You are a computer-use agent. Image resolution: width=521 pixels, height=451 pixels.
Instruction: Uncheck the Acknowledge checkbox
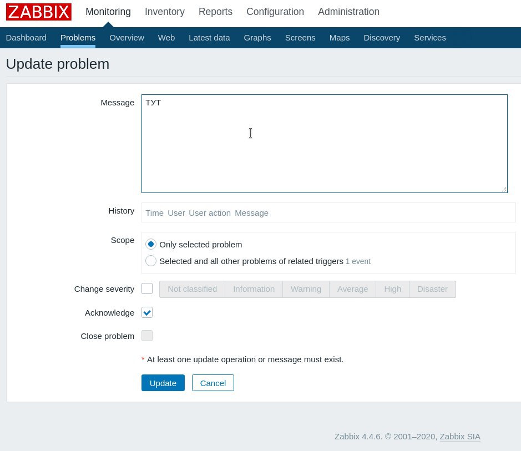147,312
